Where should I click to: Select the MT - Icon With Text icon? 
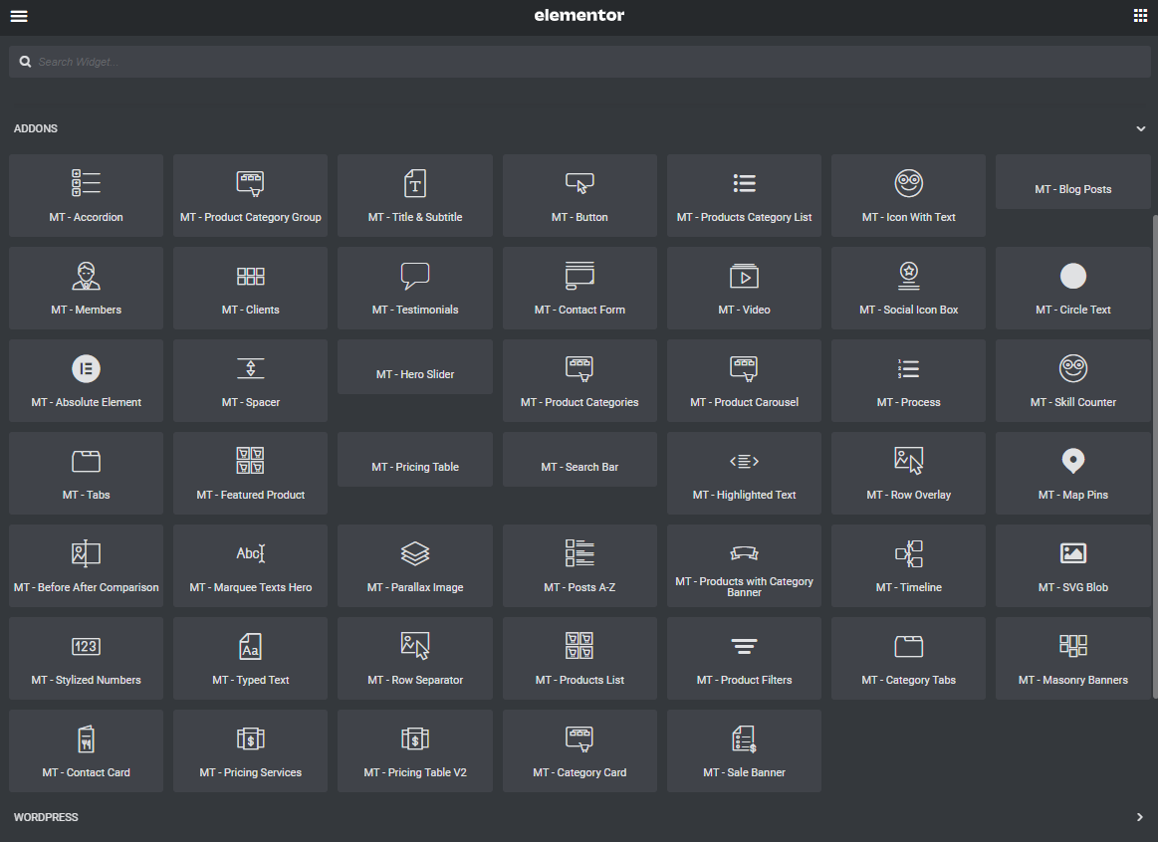click(908, 183)
